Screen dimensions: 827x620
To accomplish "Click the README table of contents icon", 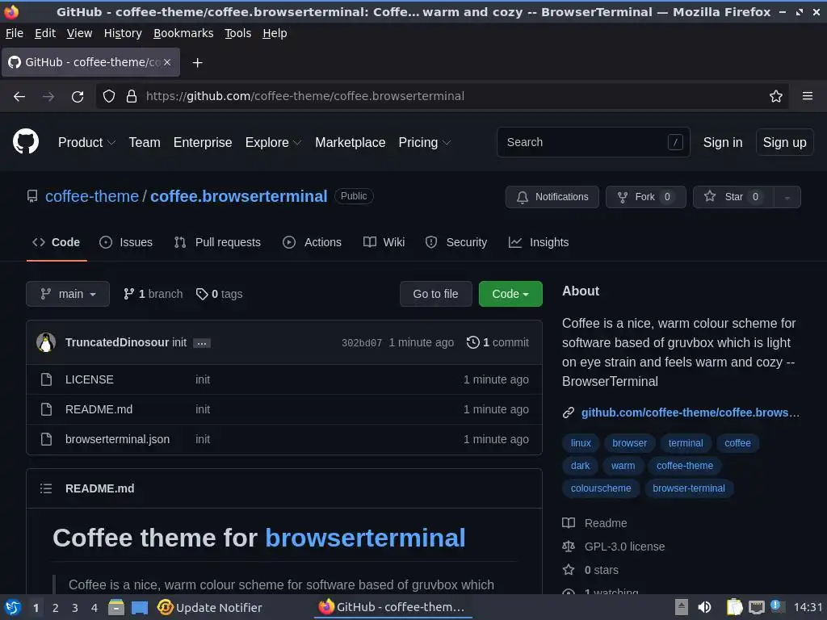I will (x=46, y=488).
